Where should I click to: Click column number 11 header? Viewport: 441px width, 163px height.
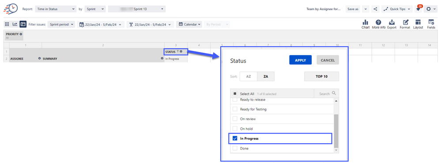(x=360, y=45)
